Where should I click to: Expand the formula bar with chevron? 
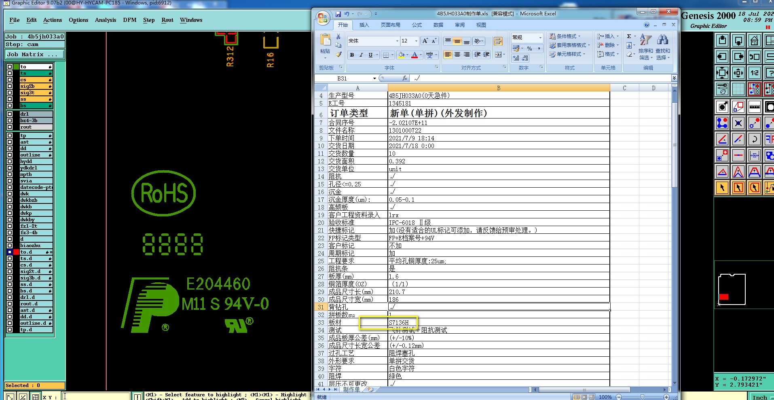tap(674, 78)
